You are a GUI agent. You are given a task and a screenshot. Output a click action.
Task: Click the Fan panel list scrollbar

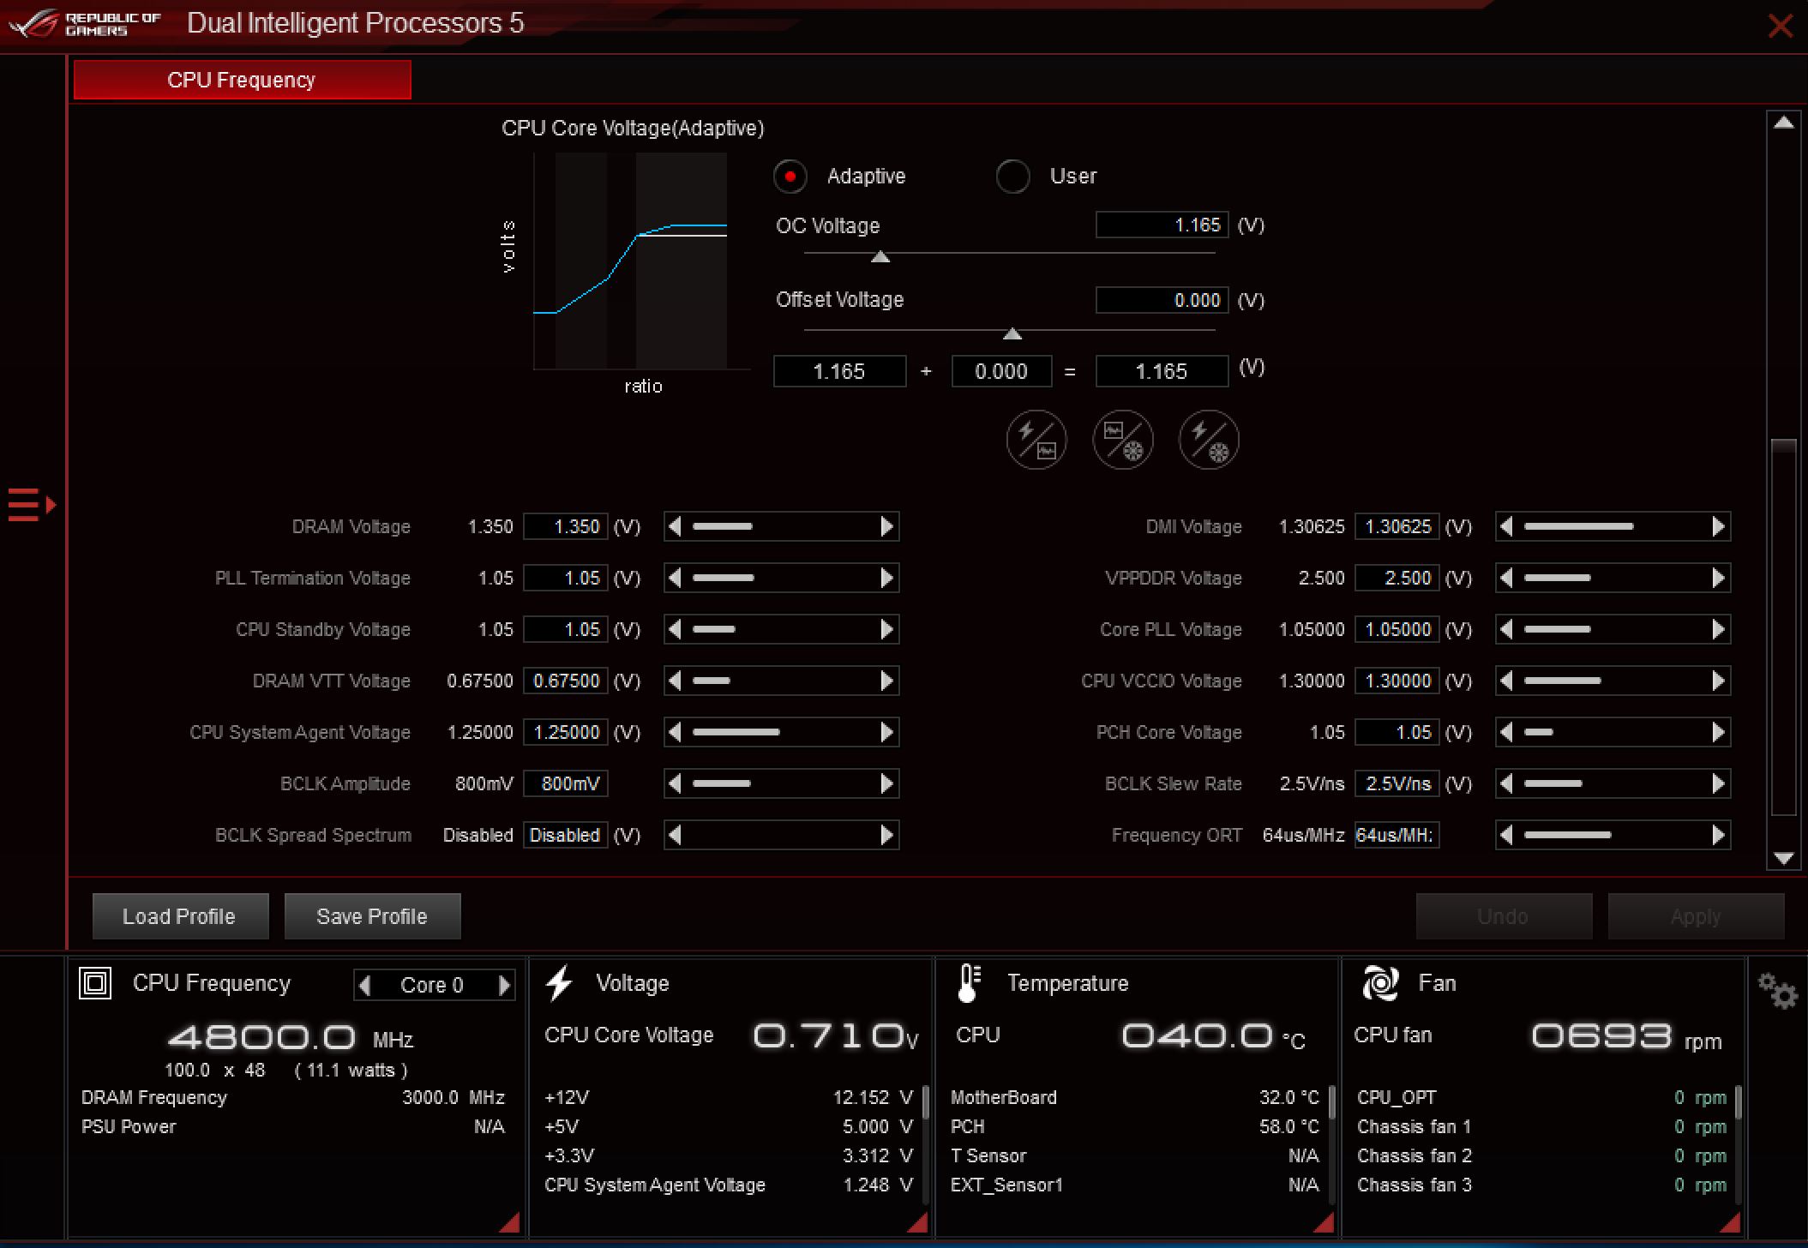[x=1739, y=1103]
